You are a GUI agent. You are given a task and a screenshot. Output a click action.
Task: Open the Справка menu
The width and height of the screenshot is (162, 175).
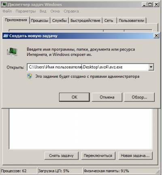click(71, 11)
